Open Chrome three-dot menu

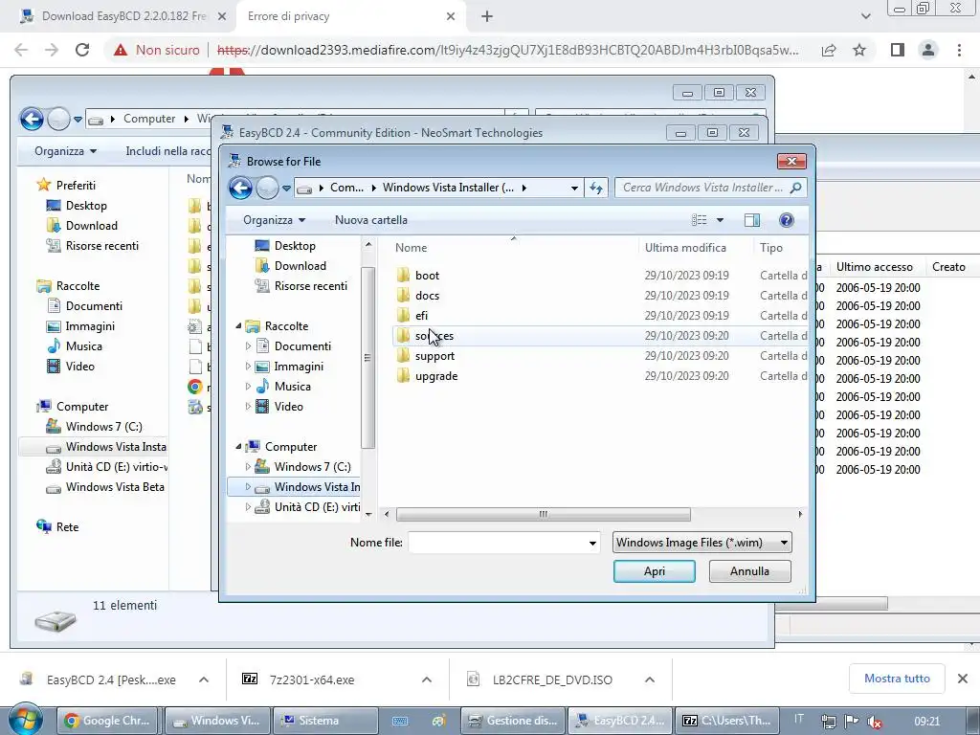click(959, 50)
